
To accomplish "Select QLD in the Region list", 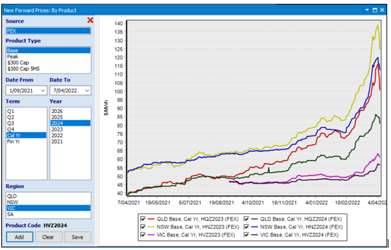I will (49, 196).
